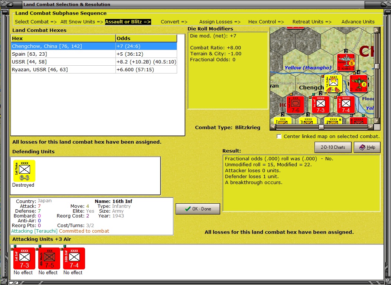Screen dimensions: 391x285
Task: Click the highlighted Assault or Blitz step
Action: click(x=128, y=22)
